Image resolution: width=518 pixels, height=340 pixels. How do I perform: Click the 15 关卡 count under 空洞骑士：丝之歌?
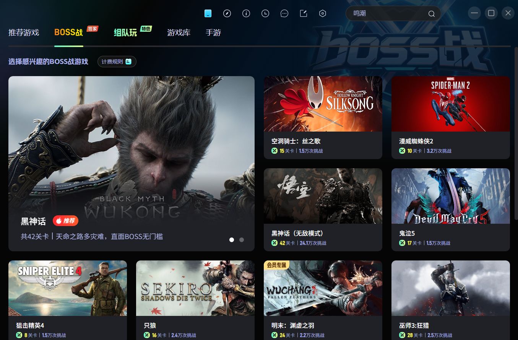(x=287, y=151)
